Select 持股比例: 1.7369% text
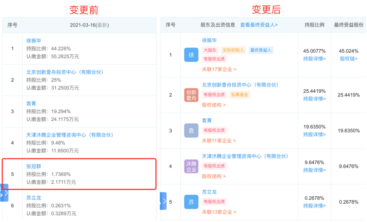Screen dimensions: 367x222 49,174
